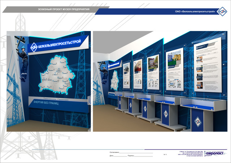231x163 pixels.
Task: Click the Evroplast logo in the footer
Action: coord(215,154)
